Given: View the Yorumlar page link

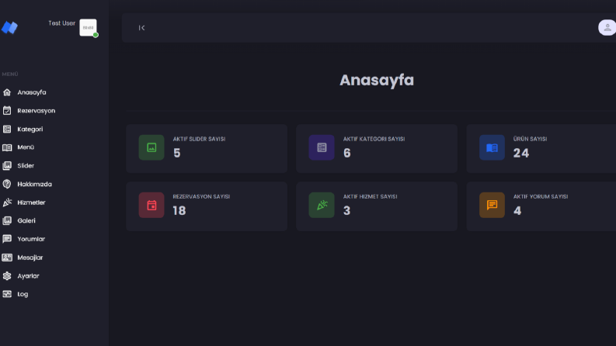Looking at the screenshot, I should 31,239.
